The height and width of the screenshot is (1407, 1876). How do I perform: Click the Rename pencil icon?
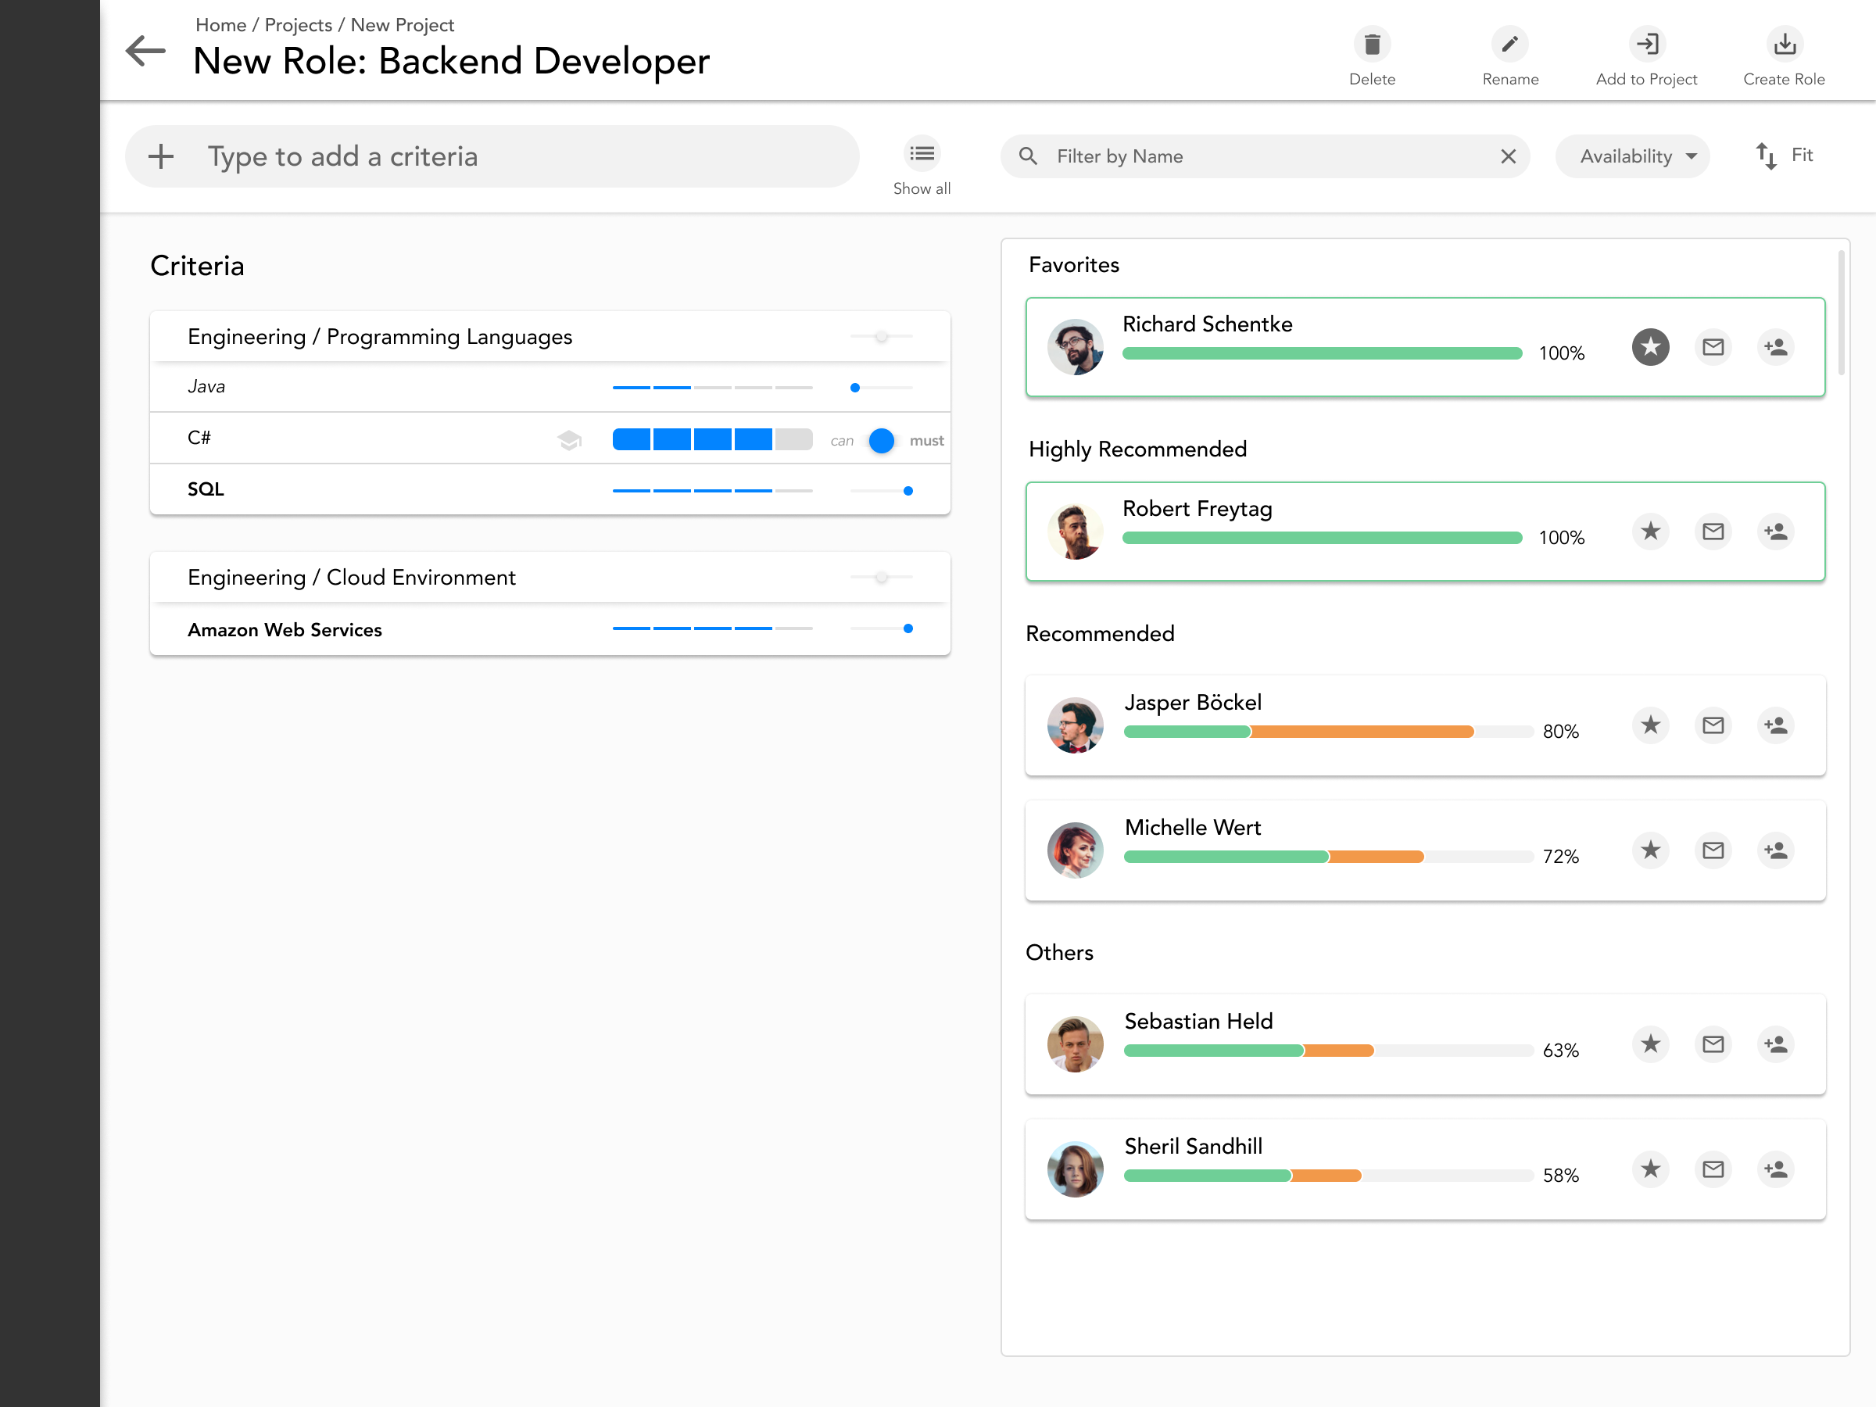(1509, 44)
